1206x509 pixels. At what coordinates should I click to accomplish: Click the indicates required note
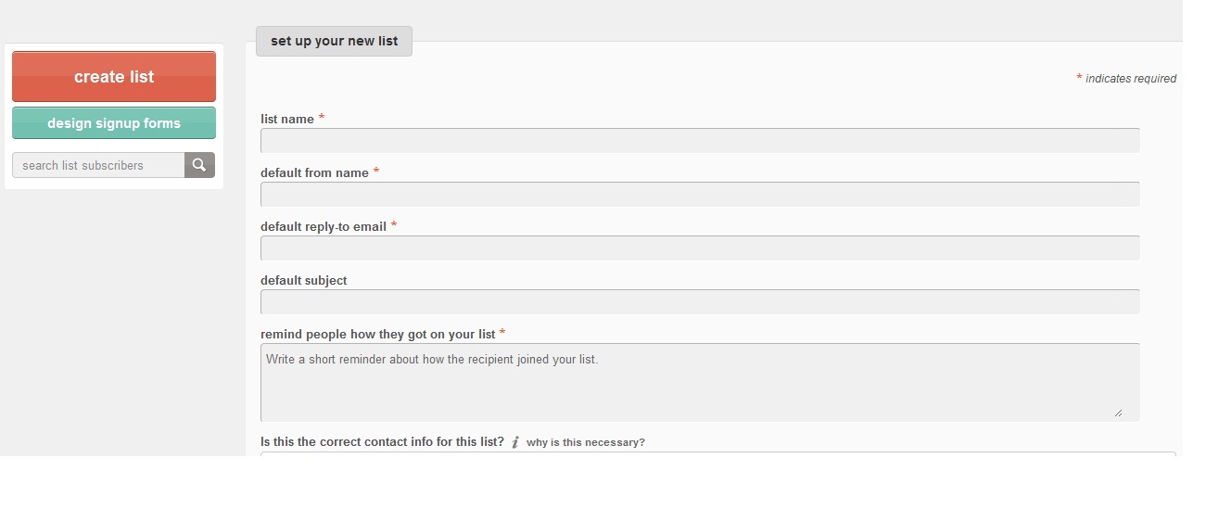(x=1130, y=79)
